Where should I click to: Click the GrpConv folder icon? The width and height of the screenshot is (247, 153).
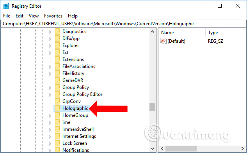tap(57, 101)
